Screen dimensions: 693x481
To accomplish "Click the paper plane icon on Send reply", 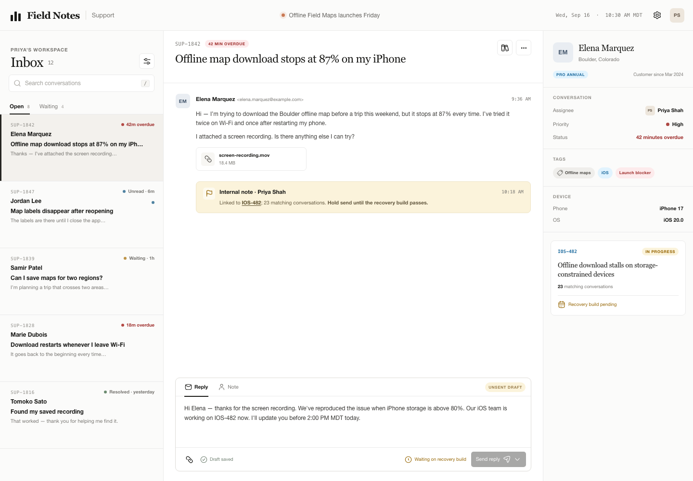I will (507, 459).
